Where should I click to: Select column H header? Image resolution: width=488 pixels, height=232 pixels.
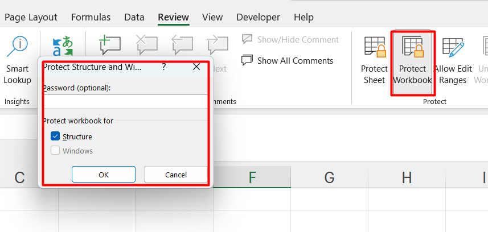[x=407, y=177]
